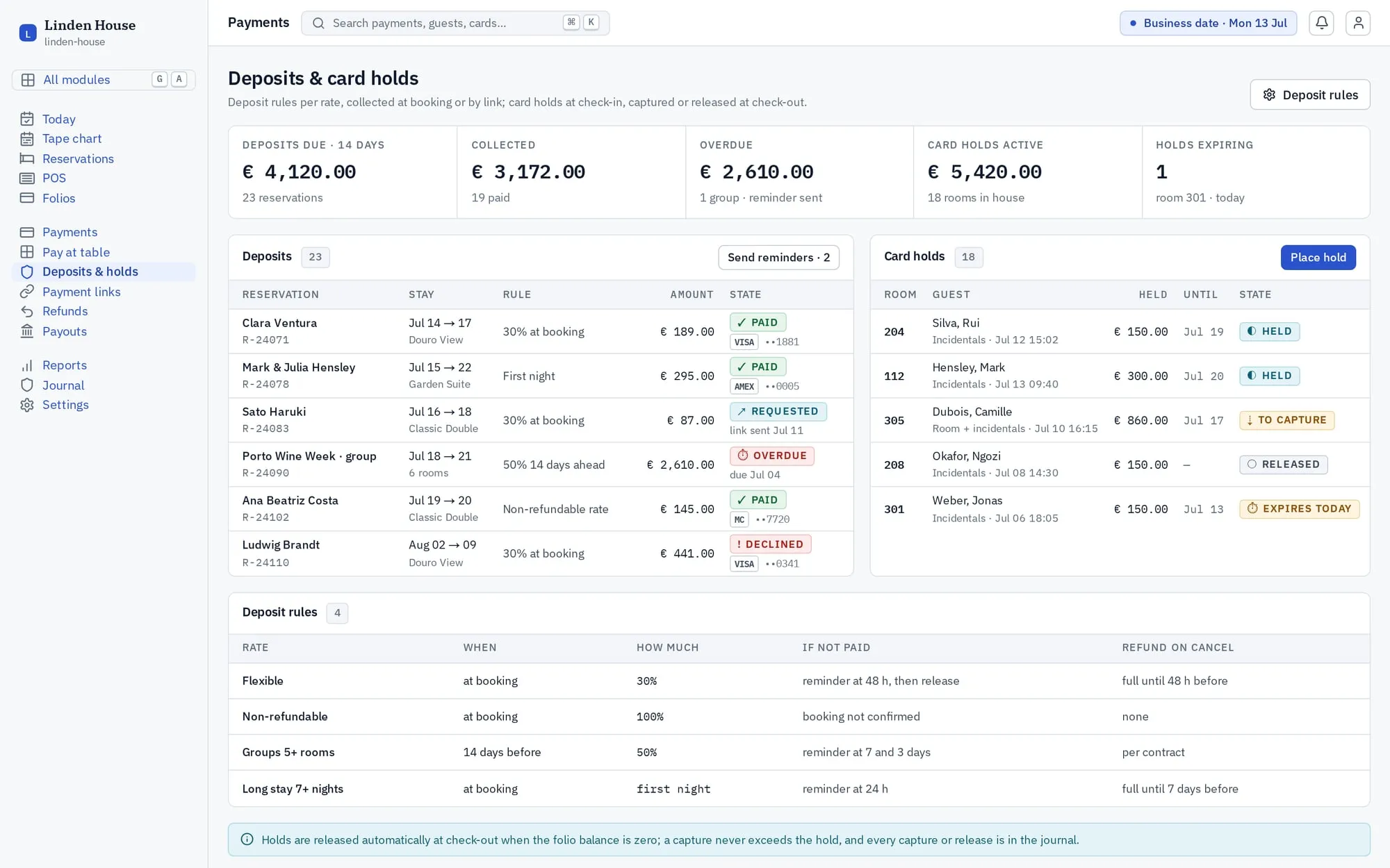Open the notifications bell icon

pos(1321,23)
